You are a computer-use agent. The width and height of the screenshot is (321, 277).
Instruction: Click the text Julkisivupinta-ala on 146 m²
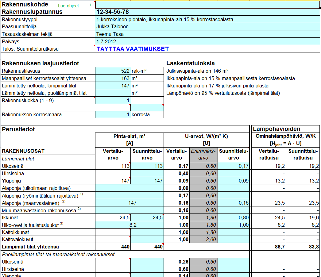click(197, 71)
